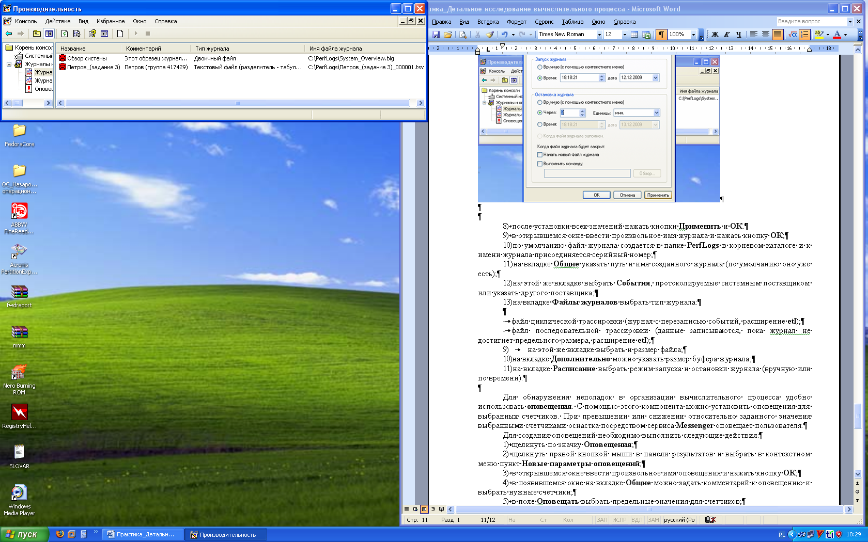Screen dimensions: 868x542
Task: Click the Reading layout view icon
Action: [x=441, y=509]
